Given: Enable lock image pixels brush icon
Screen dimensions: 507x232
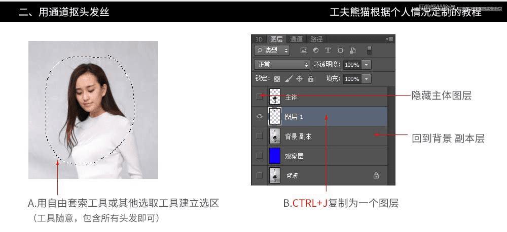Looking at the screenshot, I should [288, 79].
